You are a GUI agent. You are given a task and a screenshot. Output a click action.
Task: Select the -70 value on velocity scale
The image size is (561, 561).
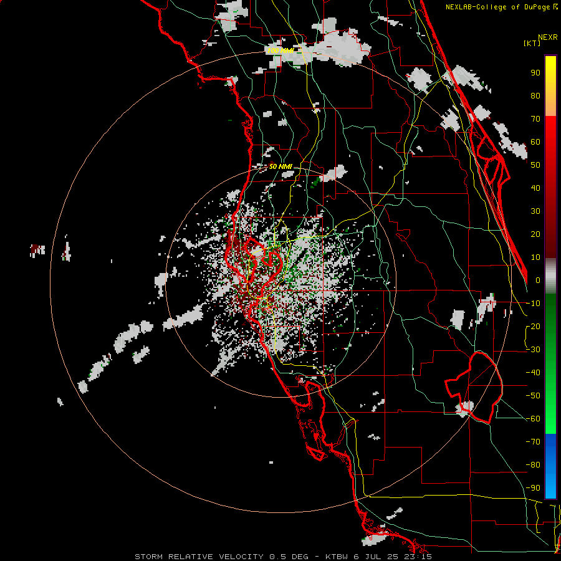(x=533, y=442)
